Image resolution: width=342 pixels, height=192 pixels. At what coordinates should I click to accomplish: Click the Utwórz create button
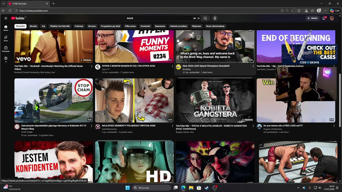tap(312, 18)
